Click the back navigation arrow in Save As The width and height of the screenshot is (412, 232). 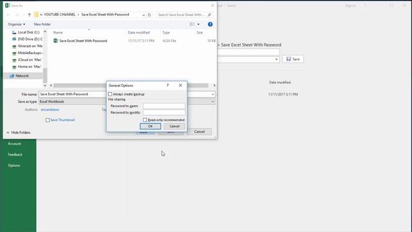(x=8, y=15)
